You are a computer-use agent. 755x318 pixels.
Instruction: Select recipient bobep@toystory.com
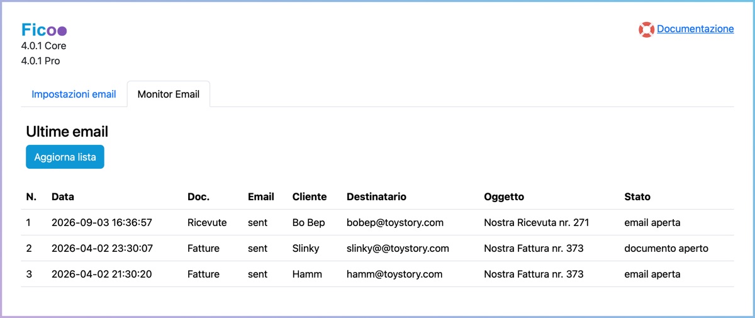pos(395,222)
